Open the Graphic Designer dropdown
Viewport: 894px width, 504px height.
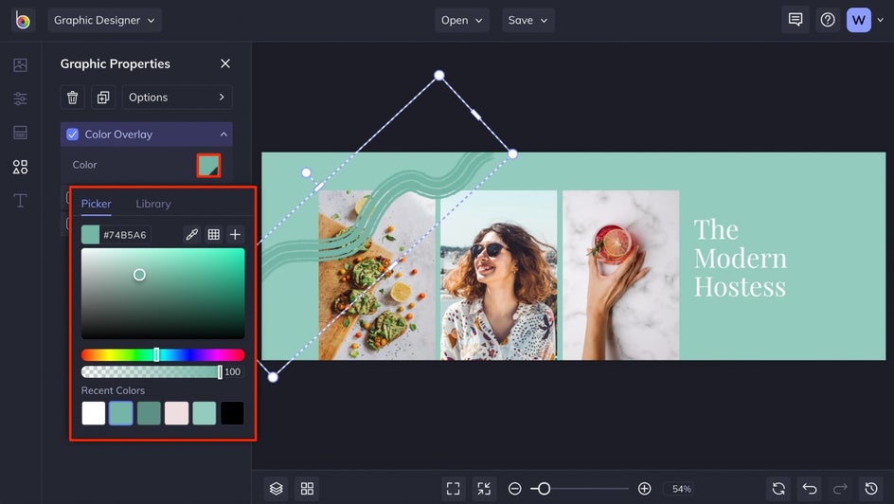104,20
